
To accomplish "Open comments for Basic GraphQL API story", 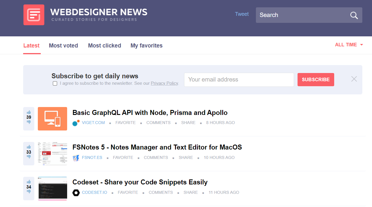I will (159, 123).
